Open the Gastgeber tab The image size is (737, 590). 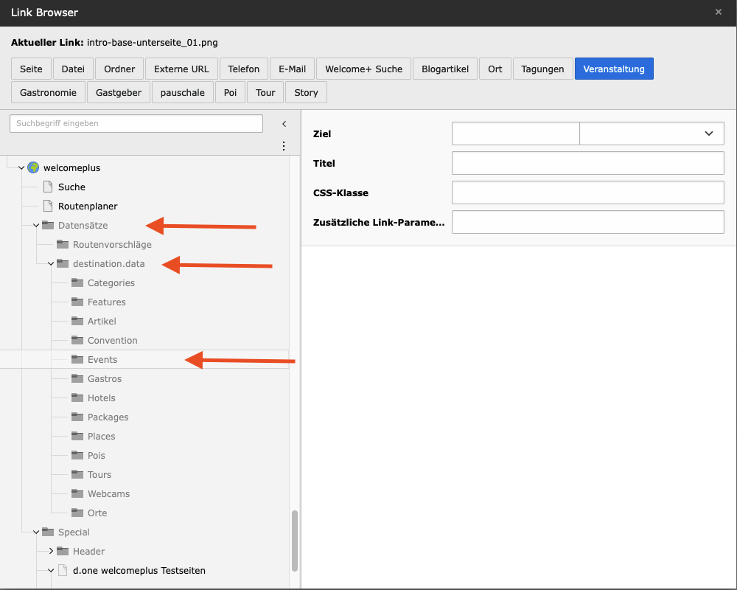(x=119, y=92)
